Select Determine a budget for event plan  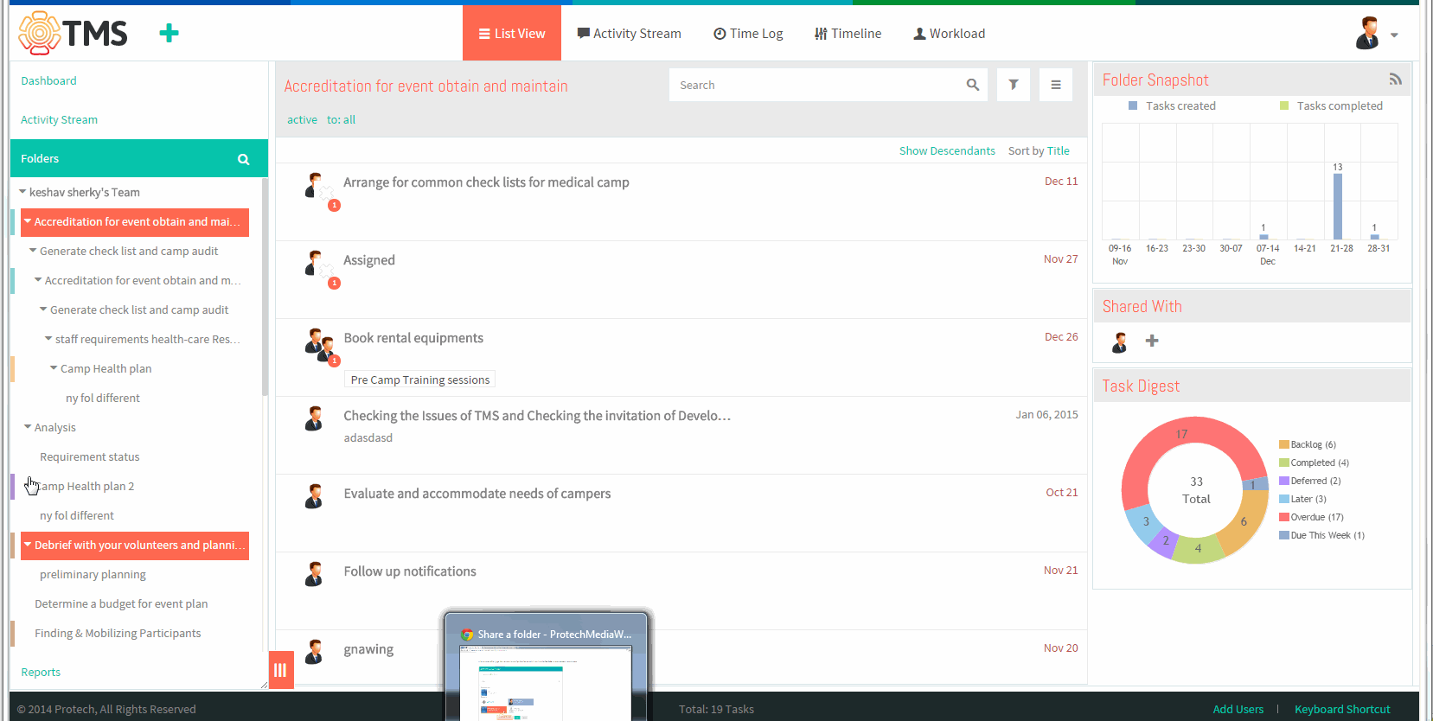(121, 603)
